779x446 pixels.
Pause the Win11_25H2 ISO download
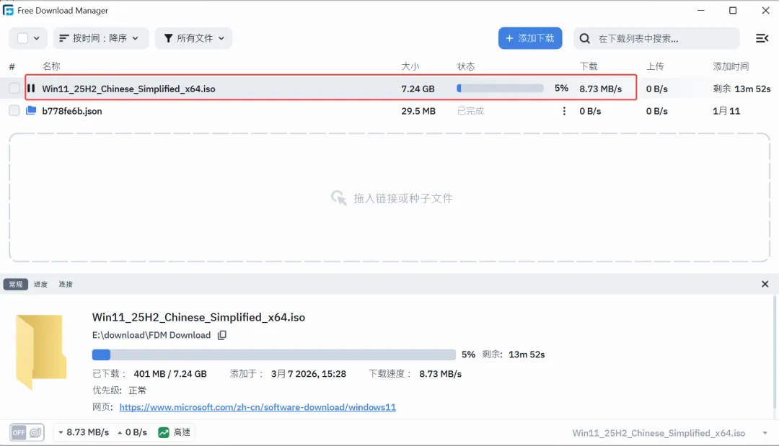coord(31,89)
